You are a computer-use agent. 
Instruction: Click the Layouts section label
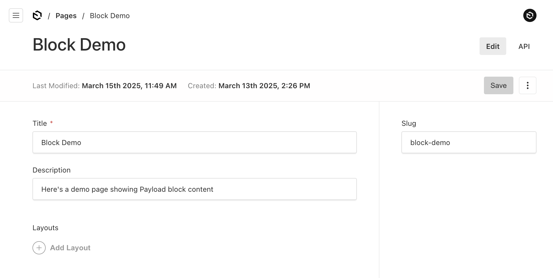click(45, 228)
